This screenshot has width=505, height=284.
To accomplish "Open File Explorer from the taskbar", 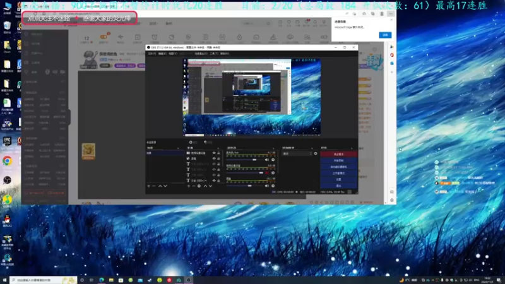I will (111, 280).
